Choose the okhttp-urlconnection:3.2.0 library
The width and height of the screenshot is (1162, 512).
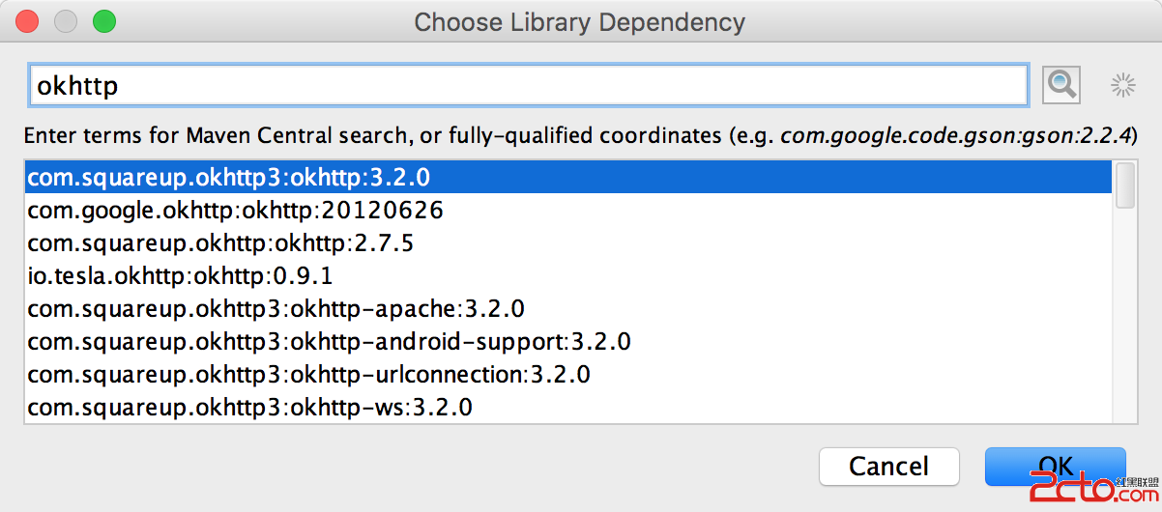(308, 374)
